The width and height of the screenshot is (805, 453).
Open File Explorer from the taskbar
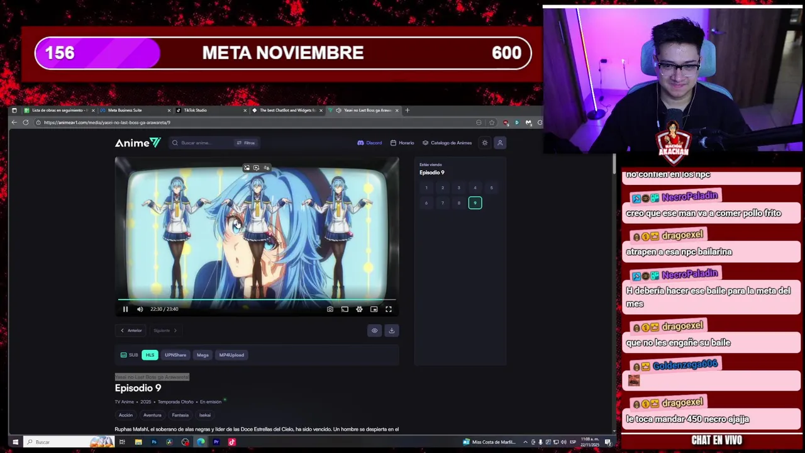[138, 442]
